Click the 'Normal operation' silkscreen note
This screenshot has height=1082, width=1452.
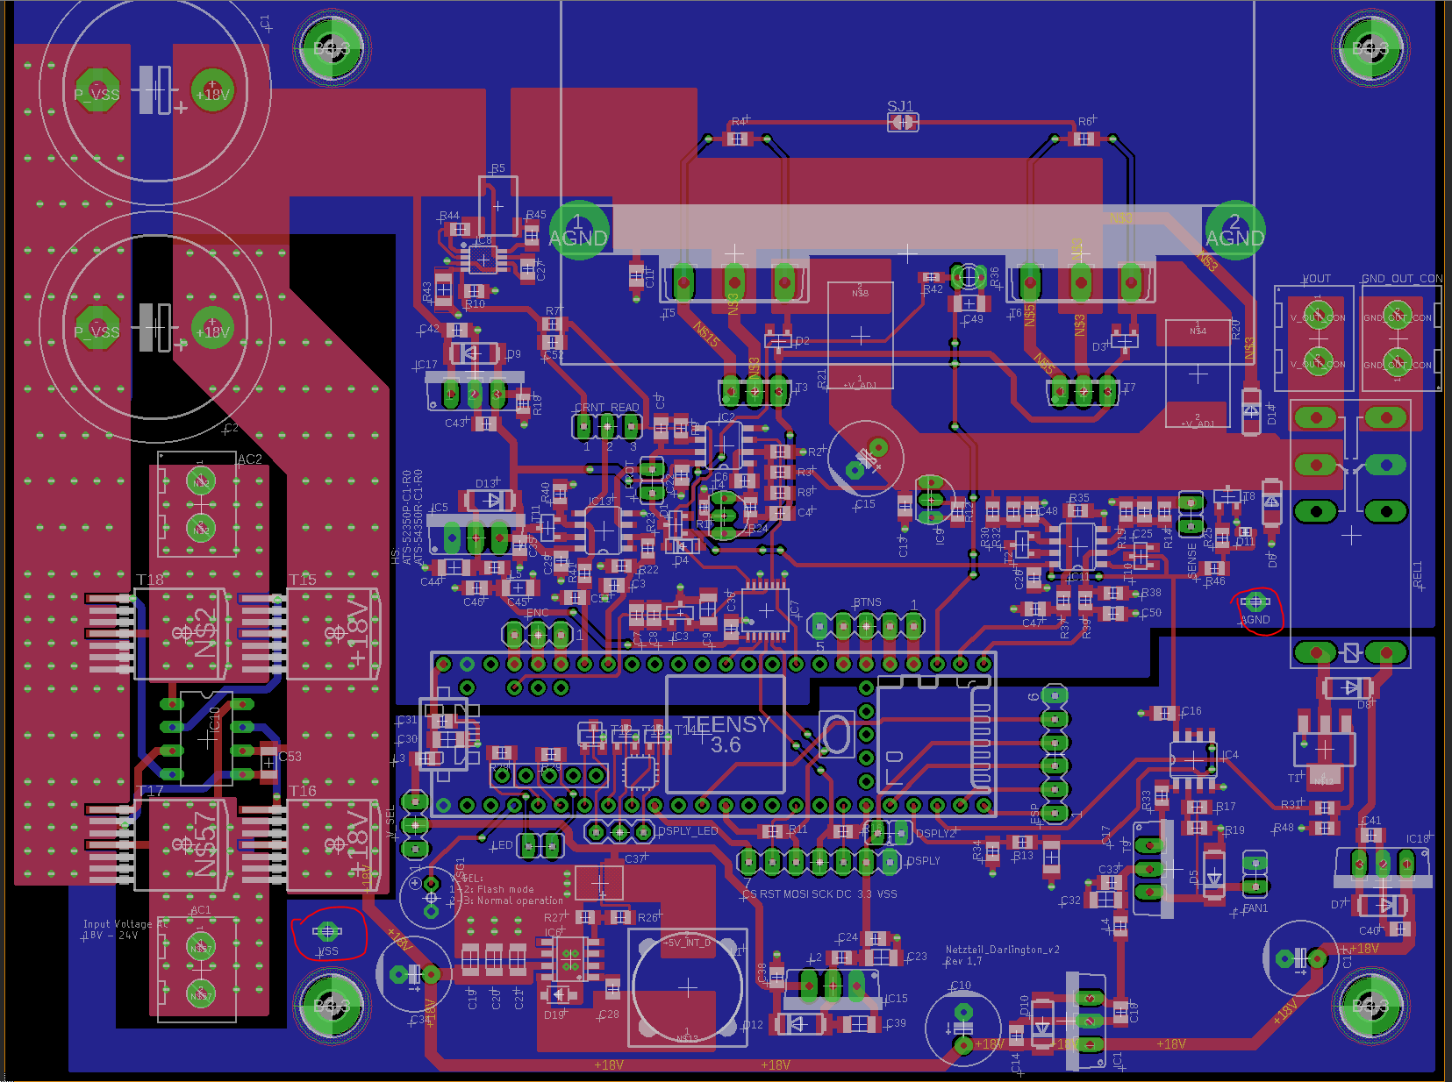520,900
